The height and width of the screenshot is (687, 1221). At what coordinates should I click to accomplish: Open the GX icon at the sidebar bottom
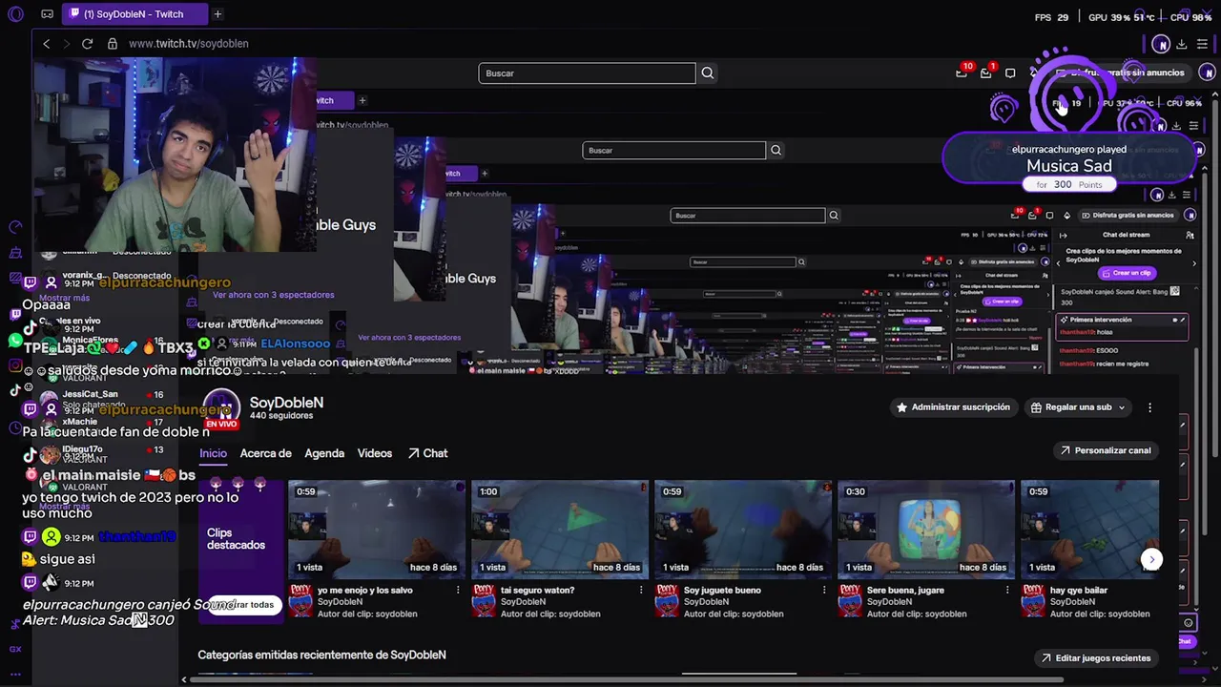click(15, 649)
